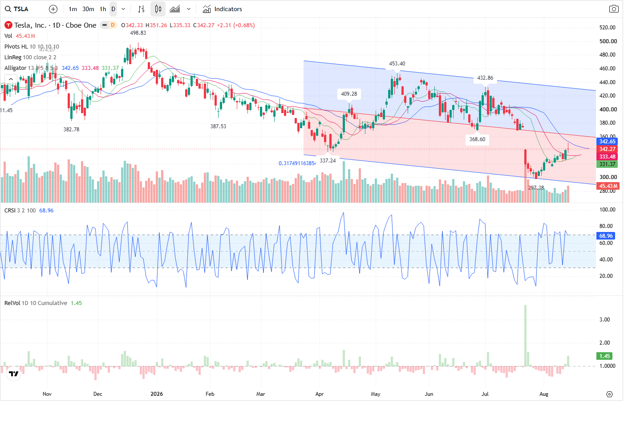The width and height of the screenshot is (632, 423).
Task: Click the 387.53 pivot low label
Action: [x=218, y=126]
